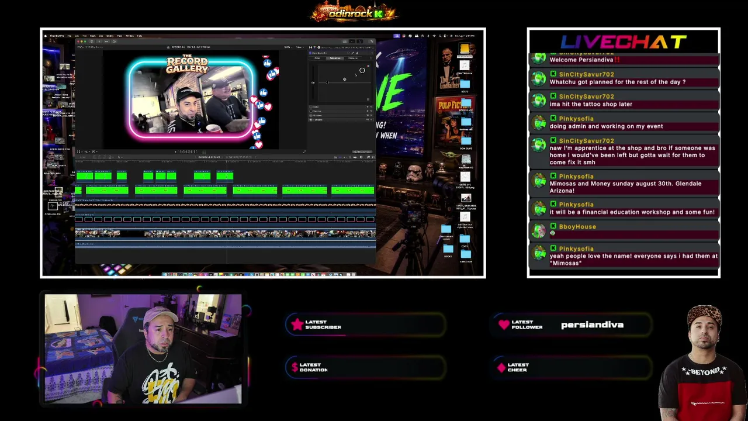The image size is (748, 421).
Task: Click the Insert edit icon above the timeline
Action: tap(100, 157)
